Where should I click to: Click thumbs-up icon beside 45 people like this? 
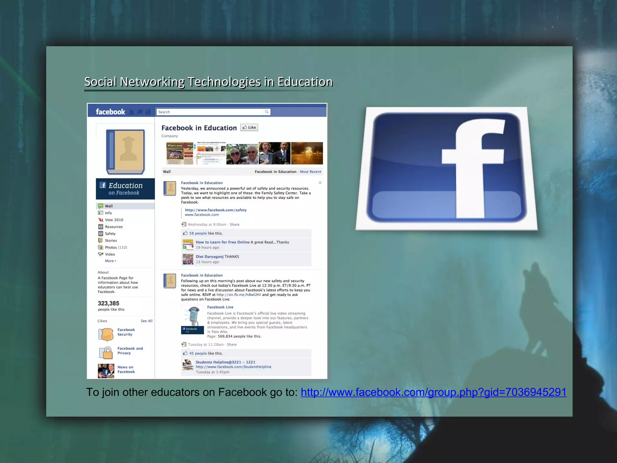coord(185,353)
